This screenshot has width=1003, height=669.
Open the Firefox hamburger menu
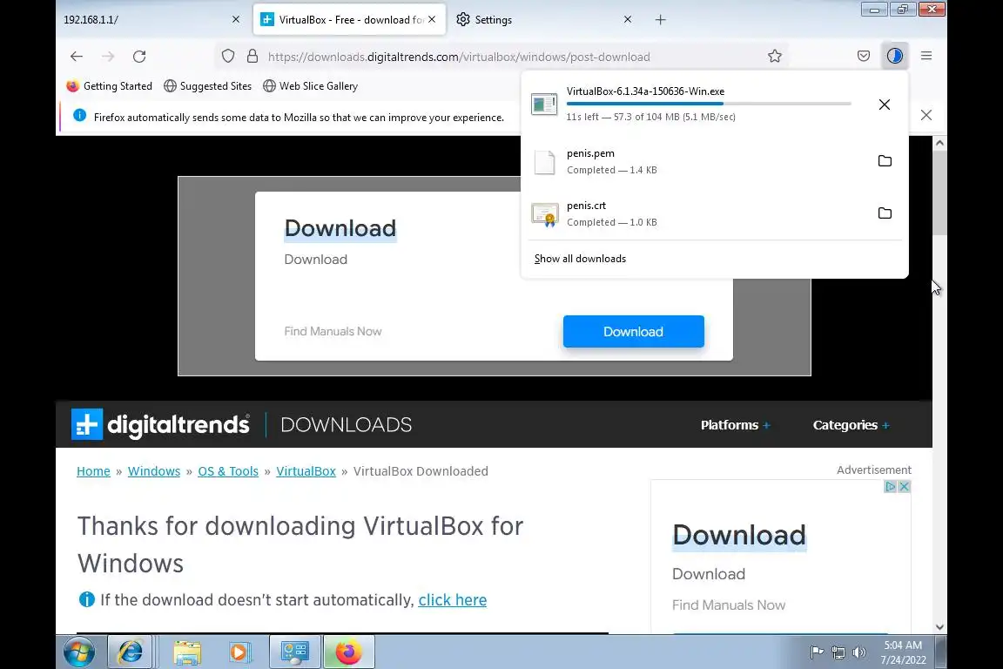(x=926, y=57)
